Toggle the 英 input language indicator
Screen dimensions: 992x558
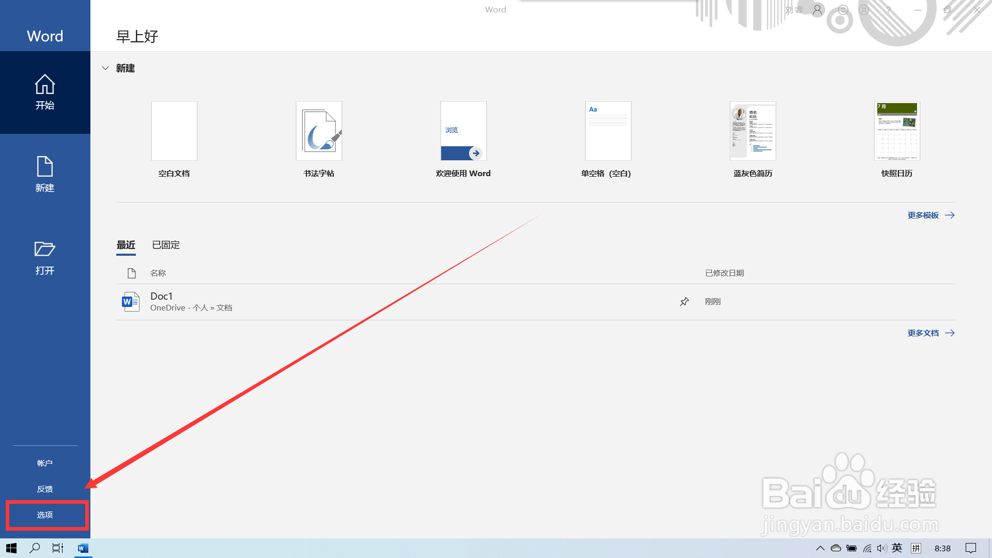coord(897,548)
